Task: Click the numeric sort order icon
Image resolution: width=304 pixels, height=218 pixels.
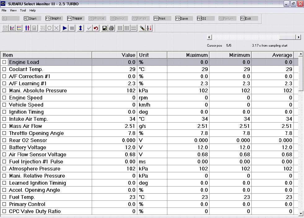Action: [149, 28]
